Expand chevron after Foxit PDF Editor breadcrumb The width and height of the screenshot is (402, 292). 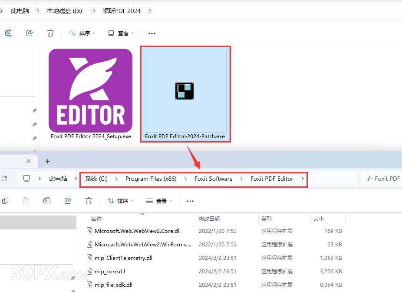303,179
